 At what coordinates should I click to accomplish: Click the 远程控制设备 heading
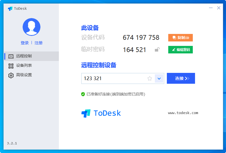point(99,65)
